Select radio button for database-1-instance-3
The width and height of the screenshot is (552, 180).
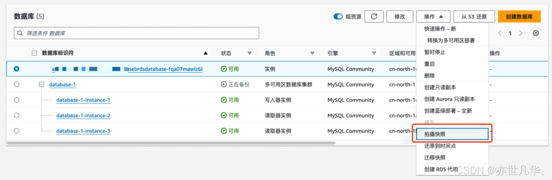pyautogui.click(x=17, y=131)
